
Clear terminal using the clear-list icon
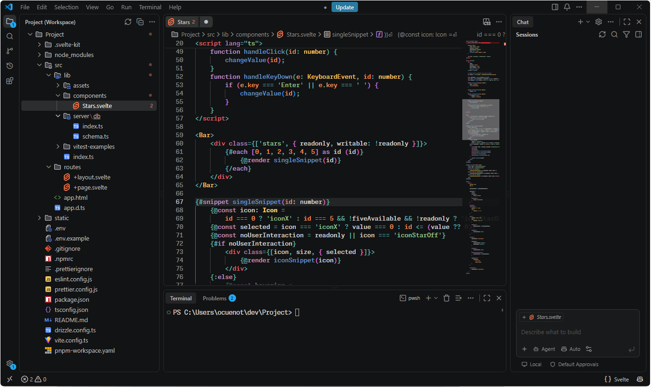tap(458, 298)
